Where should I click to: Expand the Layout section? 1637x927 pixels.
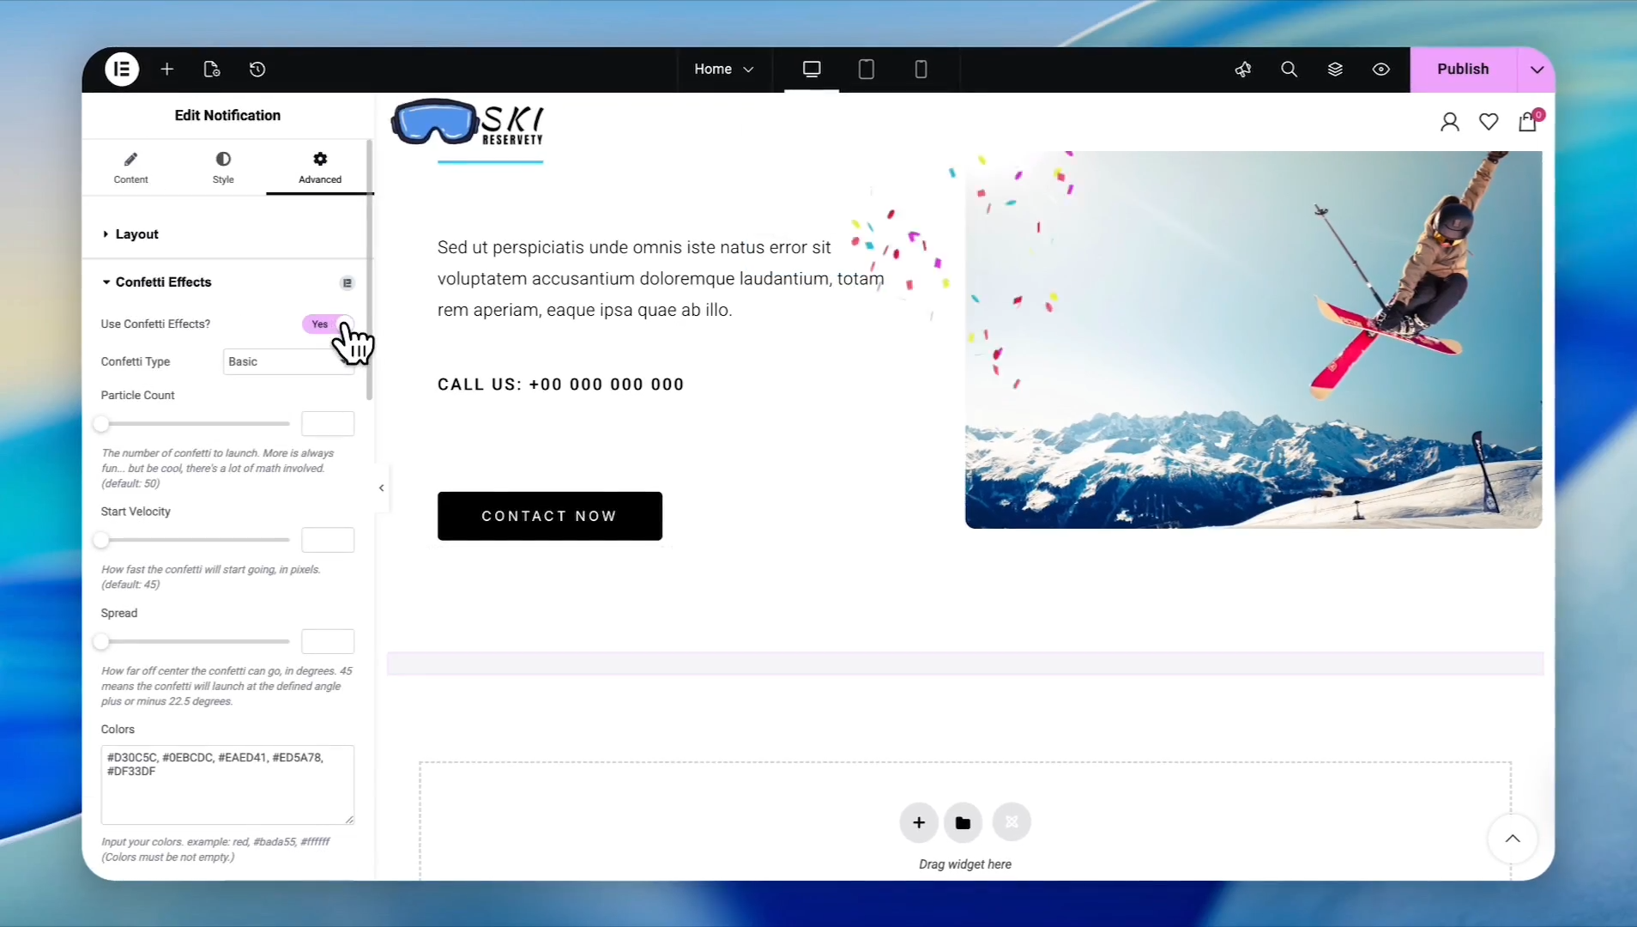click(136, 234)
